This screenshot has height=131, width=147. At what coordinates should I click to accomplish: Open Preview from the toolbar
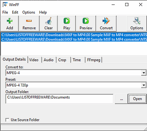pos(86,23)
